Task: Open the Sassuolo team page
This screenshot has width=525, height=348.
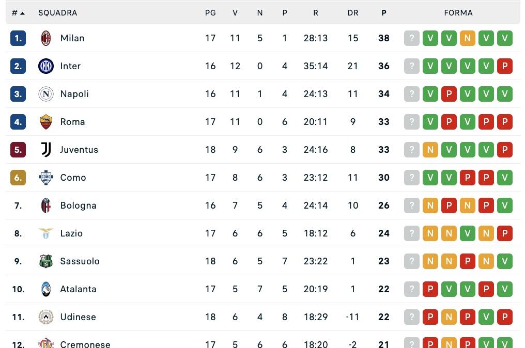Action: tap(80, 261)
